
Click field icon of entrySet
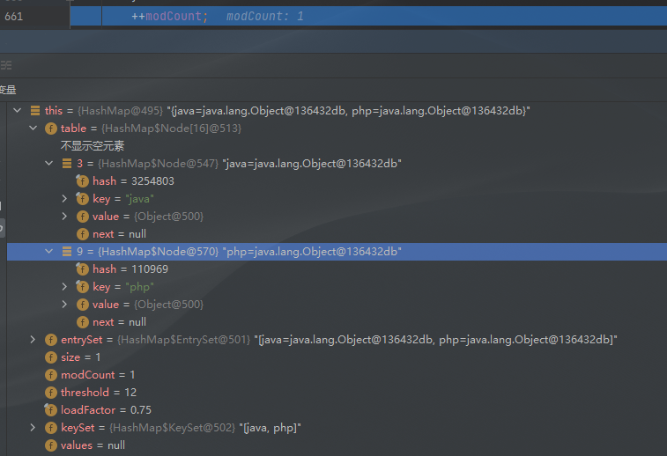[51, 340]
